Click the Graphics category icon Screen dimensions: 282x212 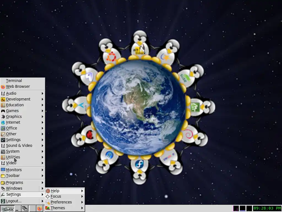point(3,116)
